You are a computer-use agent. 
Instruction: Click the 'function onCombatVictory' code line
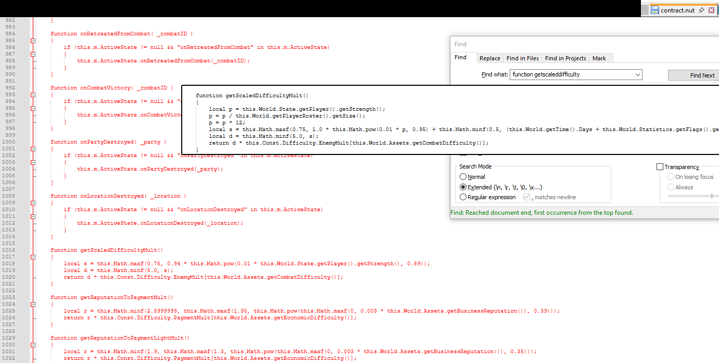pos(112,88)
